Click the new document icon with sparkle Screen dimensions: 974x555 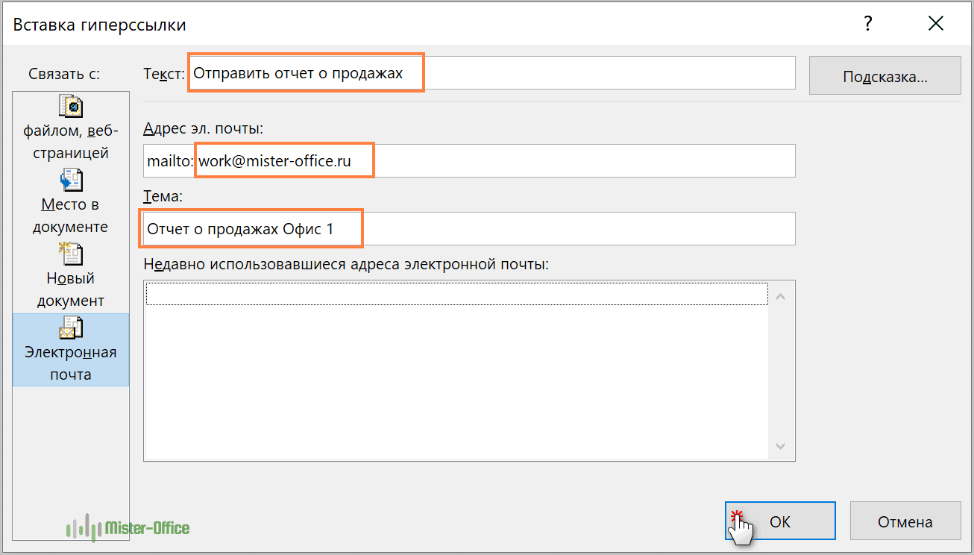[x=71, y=254]
